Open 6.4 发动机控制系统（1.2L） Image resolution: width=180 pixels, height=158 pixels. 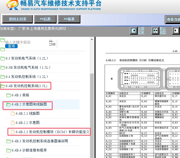tap(27, 77)
